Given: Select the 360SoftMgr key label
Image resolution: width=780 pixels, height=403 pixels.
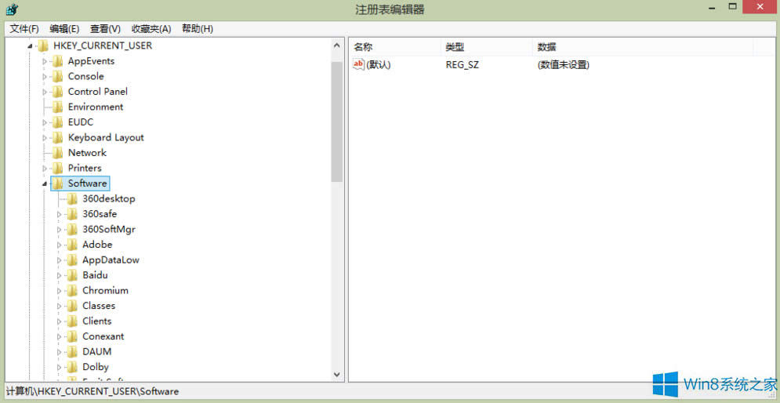Looking at the screenshot, I should click(x=109, y=230).
